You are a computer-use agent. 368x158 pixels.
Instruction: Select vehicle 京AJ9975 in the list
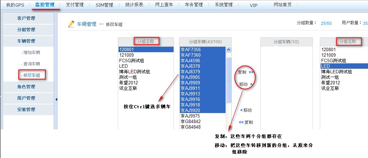click(x=191, y=116)
